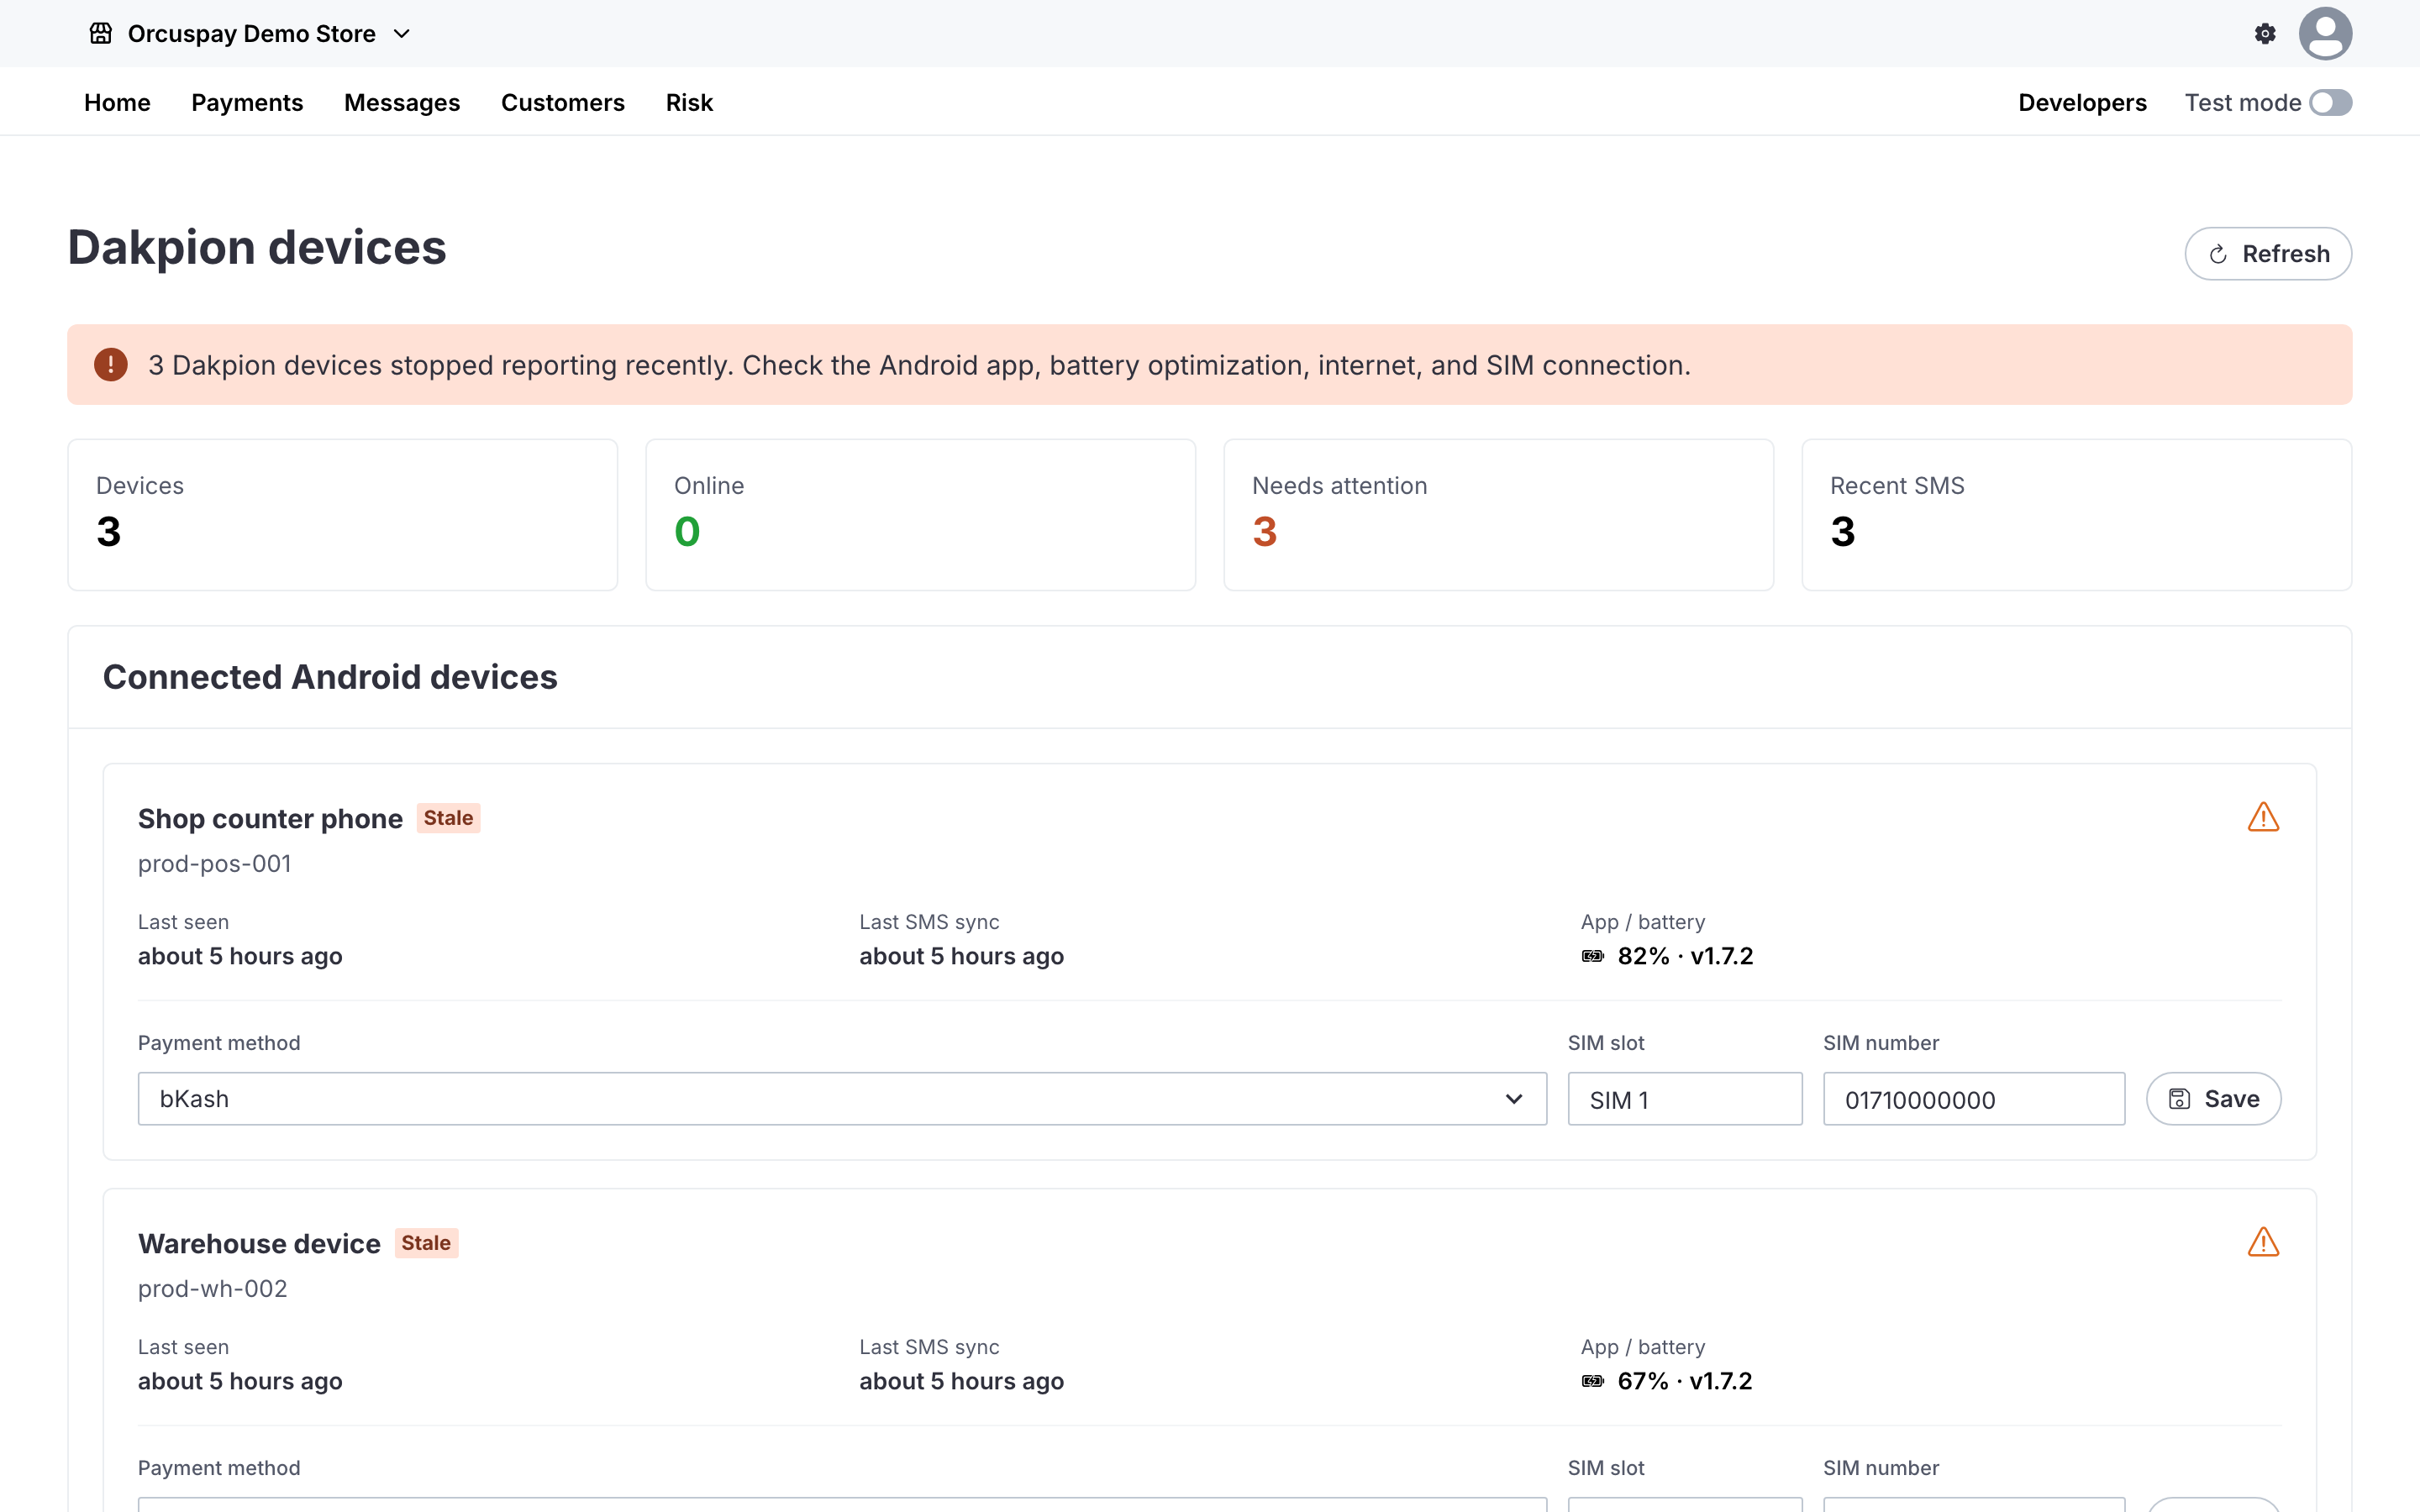Viewport: 2420px width, 1512px height.
Task: Click the Devices count card
Action: (x=342, y=515)
